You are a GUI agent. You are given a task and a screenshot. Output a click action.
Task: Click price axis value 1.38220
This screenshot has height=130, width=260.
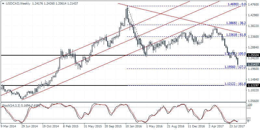pos(253,26)
